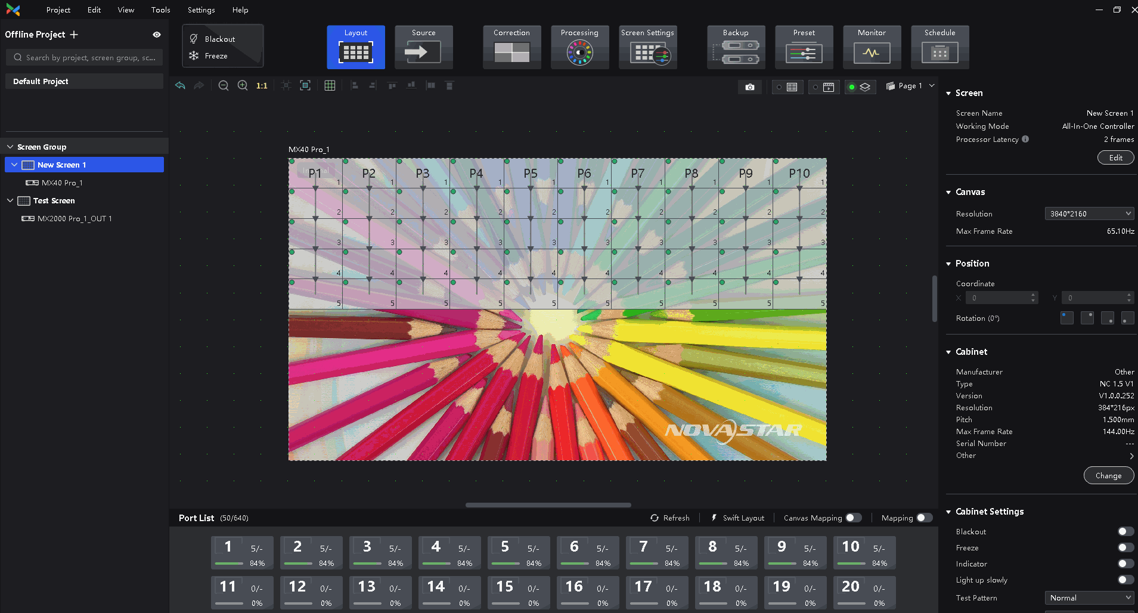Open the Edit menu
Image resolution: width=1138 pixels, height=613 pixels.
94,10
